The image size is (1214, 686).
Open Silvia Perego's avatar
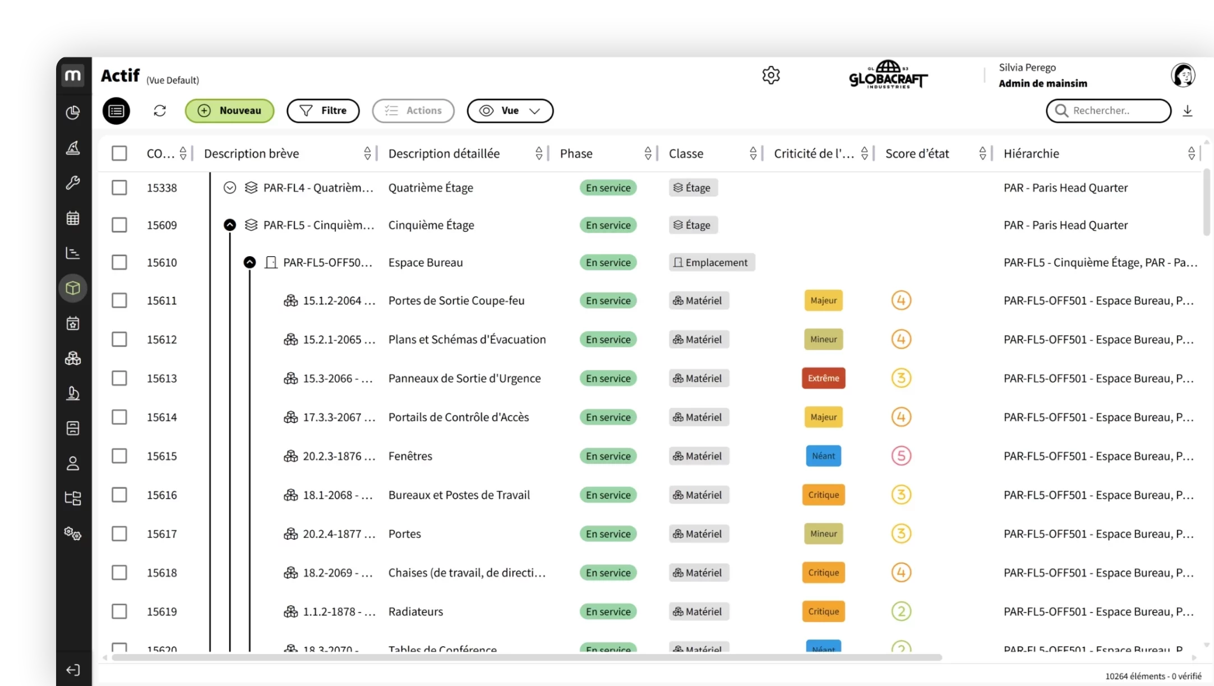[x=1183, y=75]
